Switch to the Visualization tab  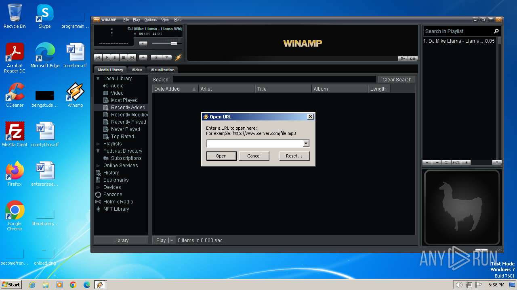pyautogui.click(x=162, y=70)
